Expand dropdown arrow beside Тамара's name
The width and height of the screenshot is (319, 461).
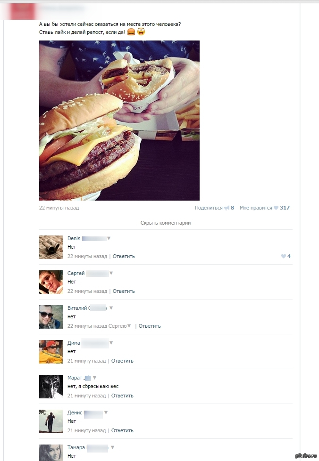click(x=112, y=447)
